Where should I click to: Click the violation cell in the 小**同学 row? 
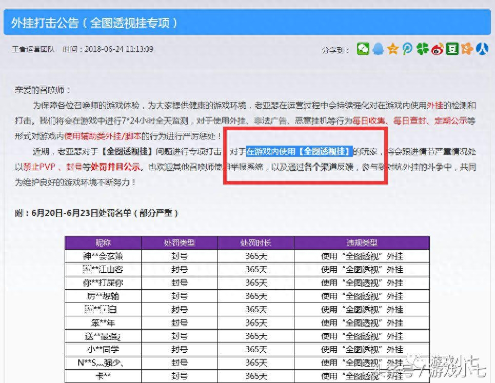tap(362, 350)
